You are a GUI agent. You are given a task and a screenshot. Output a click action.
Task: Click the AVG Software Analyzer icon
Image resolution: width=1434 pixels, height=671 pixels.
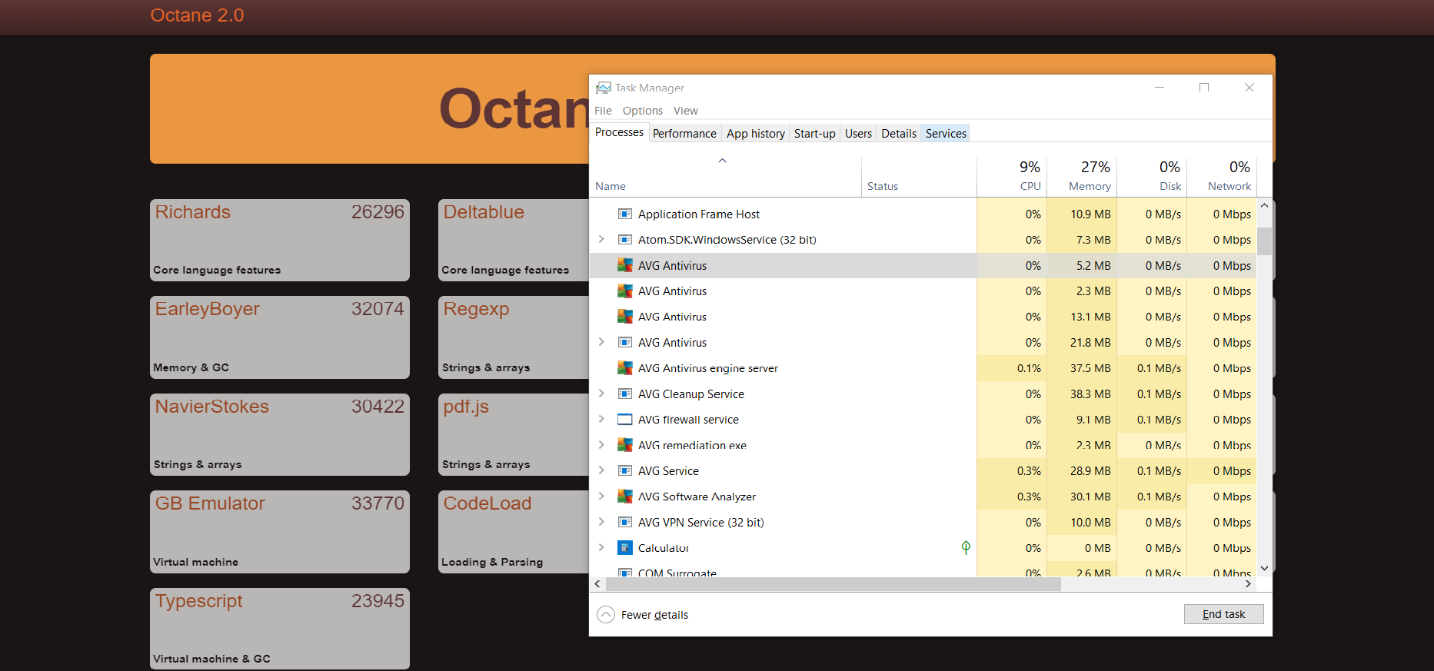(625, 497)
